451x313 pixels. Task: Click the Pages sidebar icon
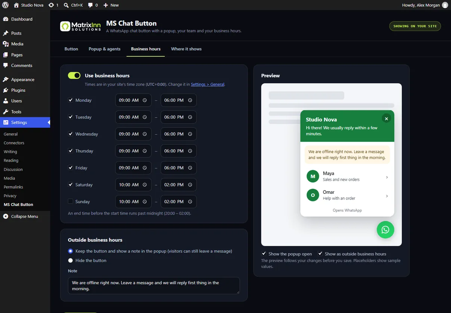point(6,55)
